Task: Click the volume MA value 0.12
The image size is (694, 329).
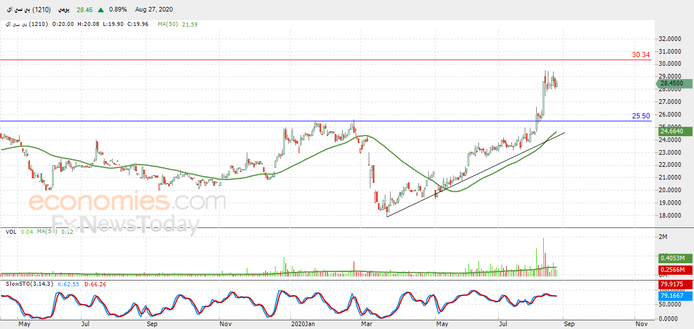Action: pyautogui.click(x=67, y=231)
